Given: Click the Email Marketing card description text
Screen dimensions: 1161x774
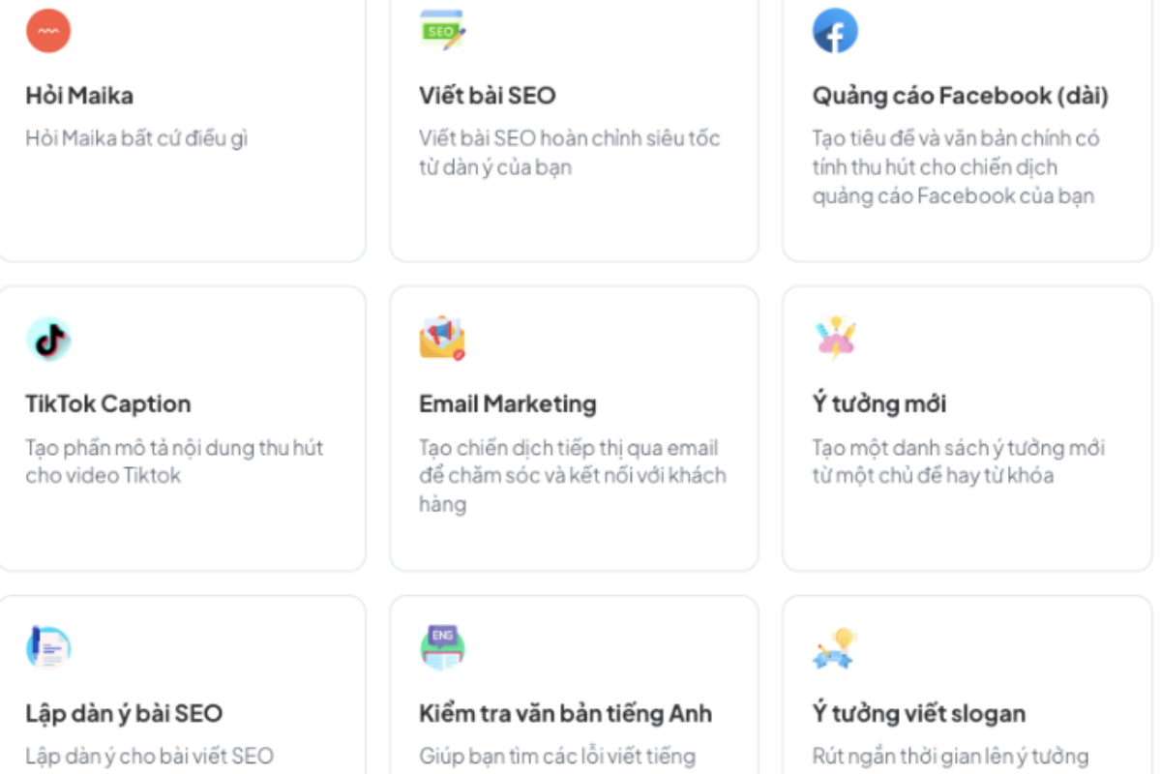Looking at the screenshot, I should (571, 475).
